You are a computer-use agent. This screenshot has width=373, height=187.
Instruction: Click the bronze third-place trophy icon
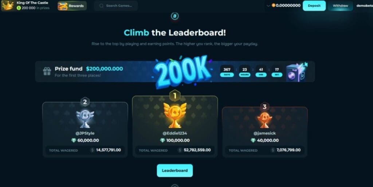tap(264, 120)
